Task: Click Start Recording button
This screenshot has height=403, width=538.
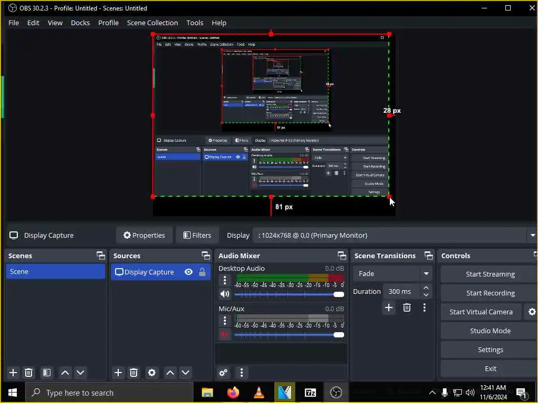Action: click(490, 293)
